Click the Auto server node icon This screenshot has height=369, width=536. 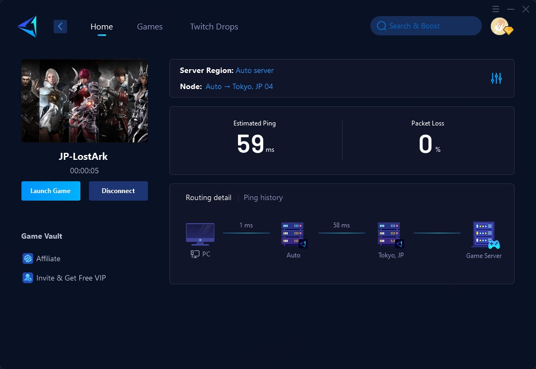(294, 235)
